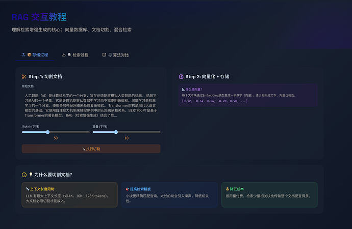Click the 原始文档 label
The width and height of the screenshot is (352, 229).
point(28,86)
